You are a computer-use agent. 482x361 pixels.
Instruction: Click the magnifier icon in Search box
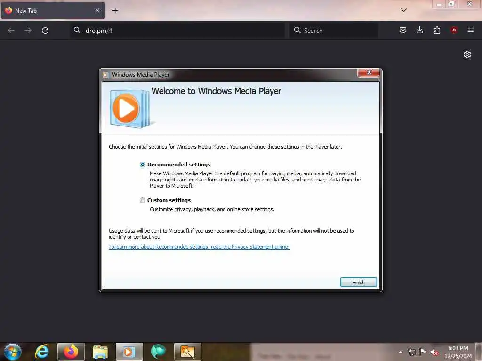(x=297, y=30)
